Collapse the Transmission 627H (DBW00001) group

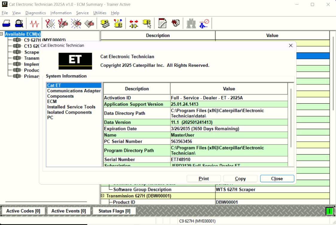103,196
